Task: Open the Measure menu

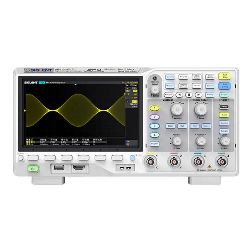Action: [x=170, y=86]
